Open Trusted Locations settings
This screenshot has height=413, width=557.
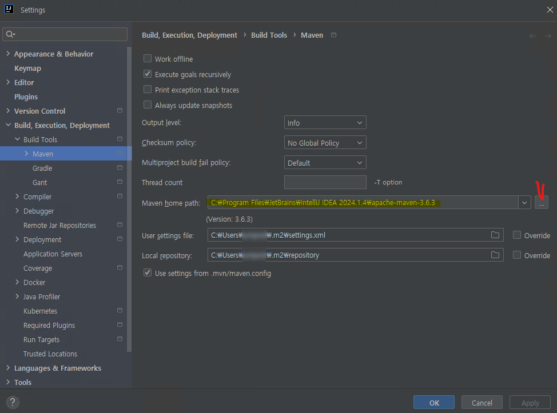tap(50, 354)
